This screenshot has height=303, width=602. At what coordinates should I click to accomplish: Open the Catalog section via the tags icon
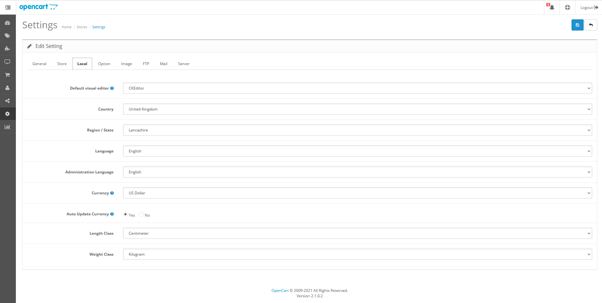[7, 36]
